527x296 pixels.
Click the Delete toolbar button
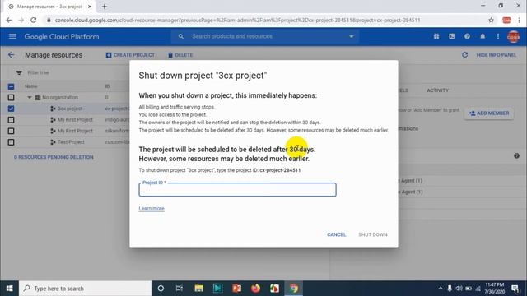180,55
